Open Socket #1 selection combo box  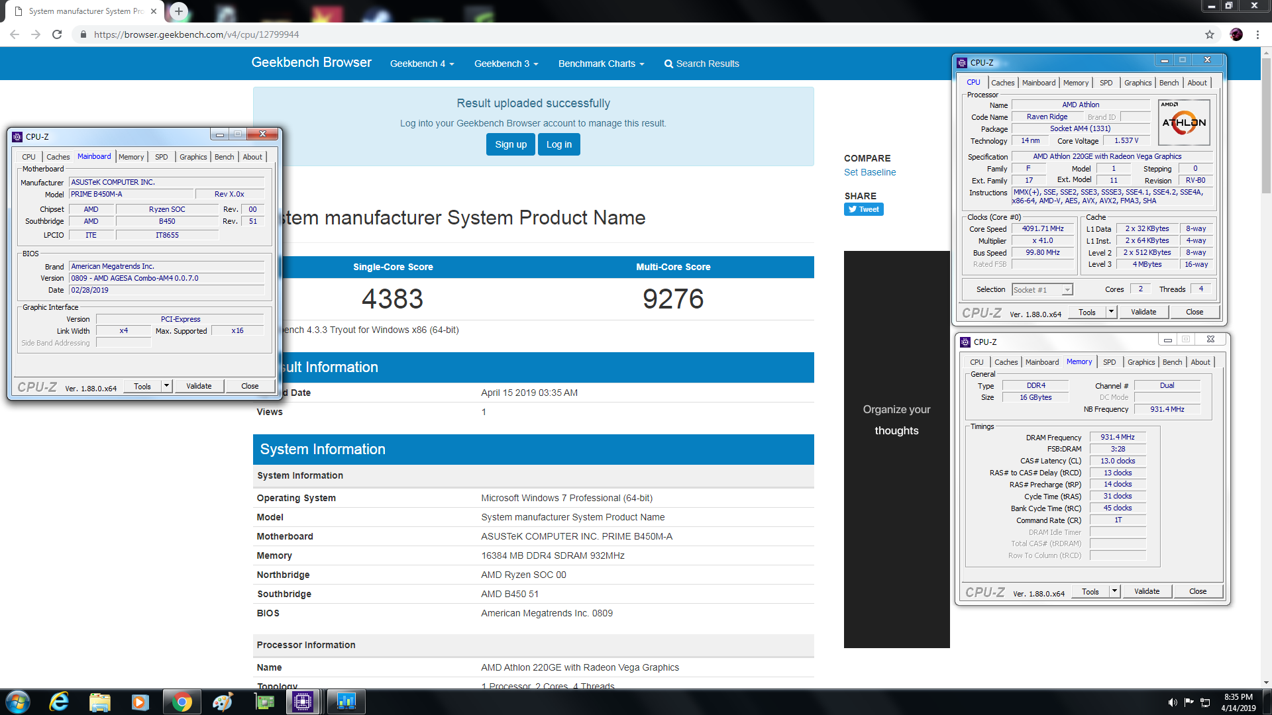1042,289
